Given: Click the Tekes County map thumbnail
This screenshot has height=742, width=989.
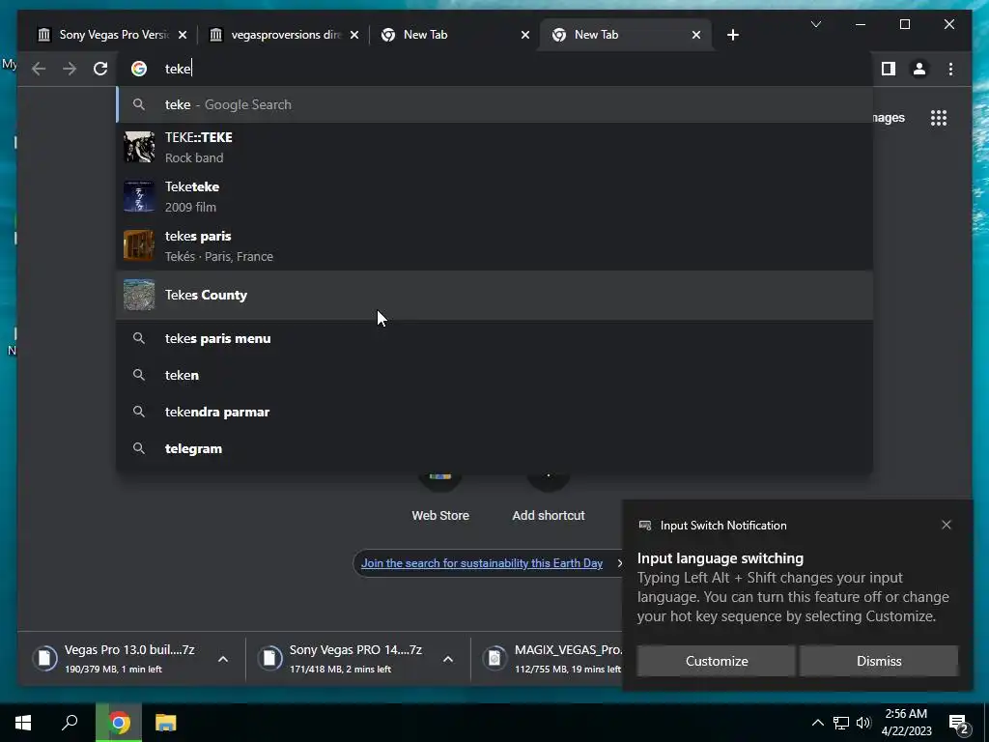Looking at the screenshot, I should point(139,295).
